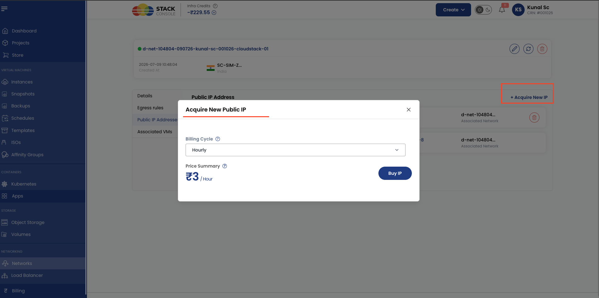
Task: Open the Hourly billing cycle dropdown
Action: pos(296,150)
